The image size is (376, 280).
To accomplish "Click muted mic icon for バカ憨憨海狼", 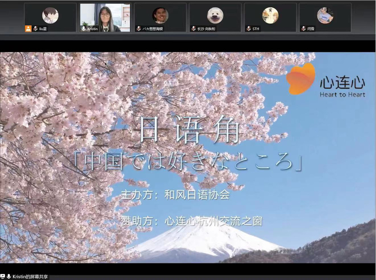I will tap(139, 29).
